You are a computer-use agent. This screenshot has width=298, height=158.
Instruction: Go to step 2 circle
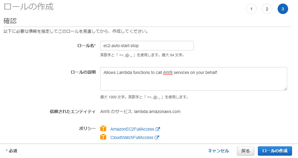click(267, 9)
